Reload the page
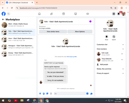The image size is (129, 103). [x=12, y=8]
